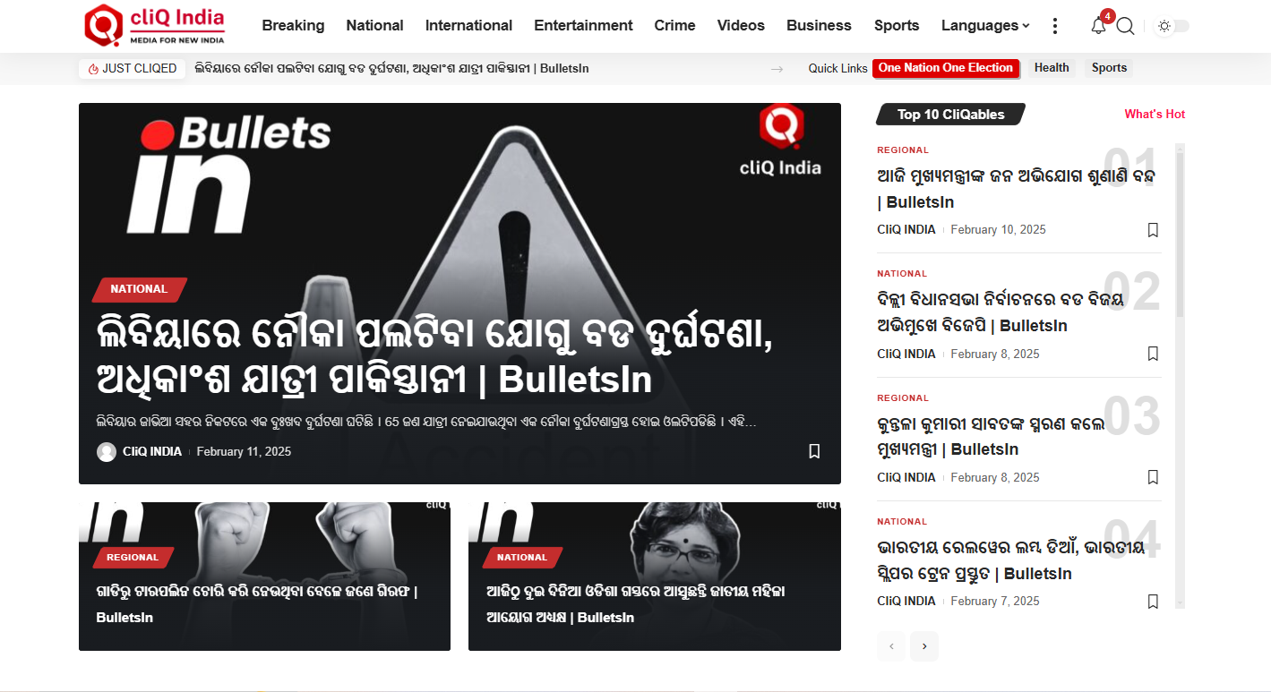Click the cliQ India logo
This screenshot has height=692, width=1271.
click(153, 25)
